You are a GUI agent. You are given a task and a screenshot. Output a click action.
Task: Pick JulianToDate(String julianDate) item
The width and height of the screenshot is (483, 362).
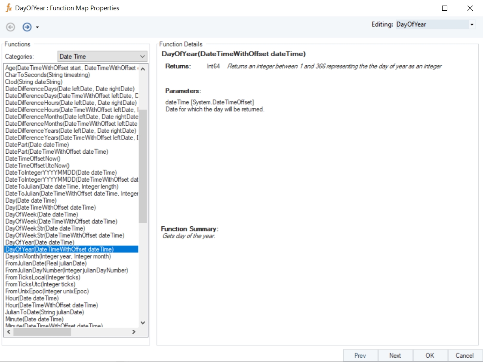click(44, 312)
